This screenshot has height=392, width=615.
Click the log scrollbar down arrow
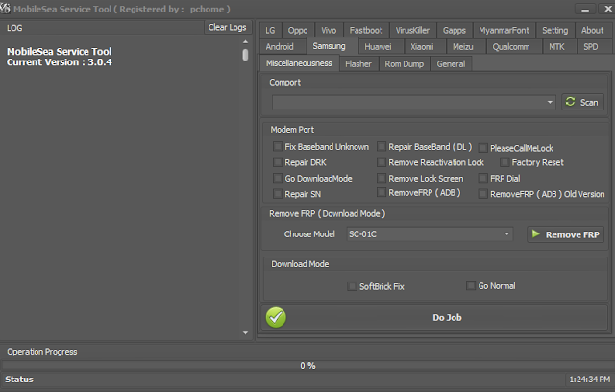[x=245, y=333]
